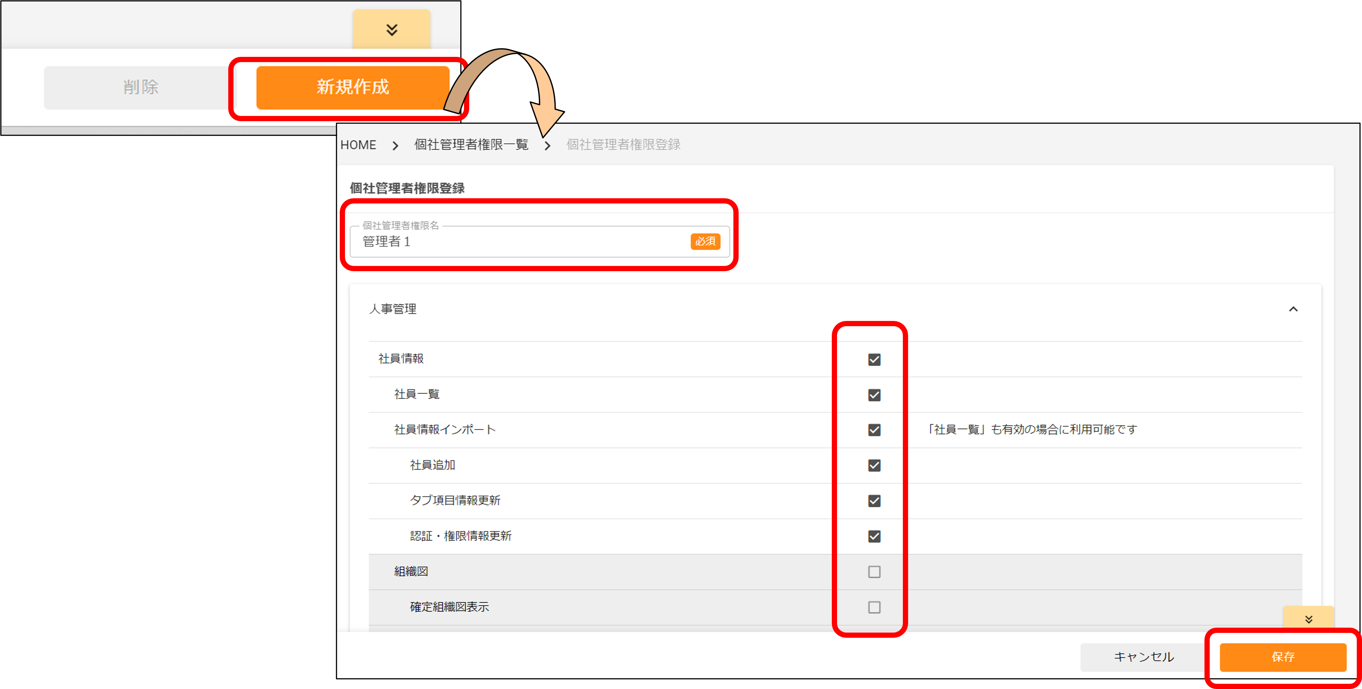Go to HOME breadcrumb
The height and width of the screenshot is (689, 1362).
pos(358,145)
